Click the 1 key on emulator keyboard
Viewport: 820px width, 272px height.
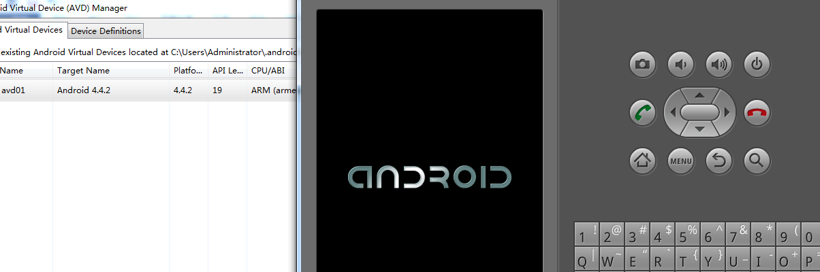pyautogui.click(x=586, y=235)
